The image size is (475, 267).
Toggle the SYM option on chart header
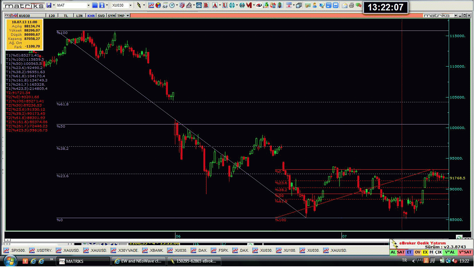tap(111, 16)
